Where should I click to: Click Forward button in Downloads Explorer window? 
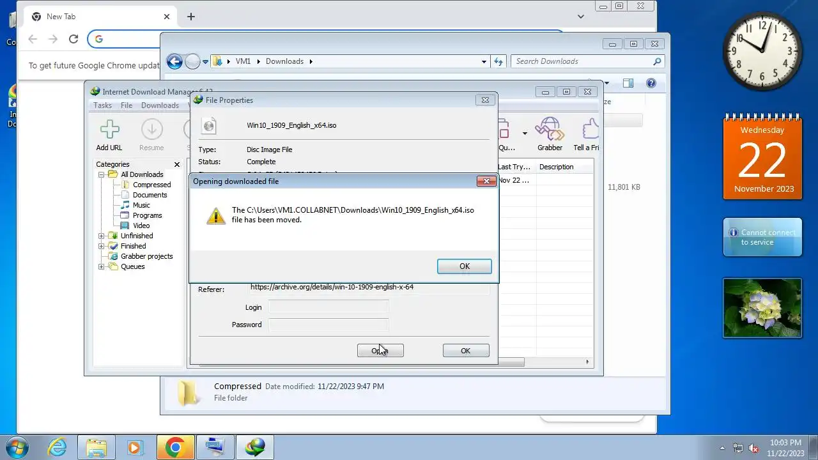click(x=192, y=61)
